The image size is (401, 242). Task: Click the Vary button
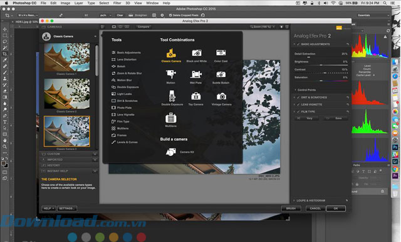307,118
